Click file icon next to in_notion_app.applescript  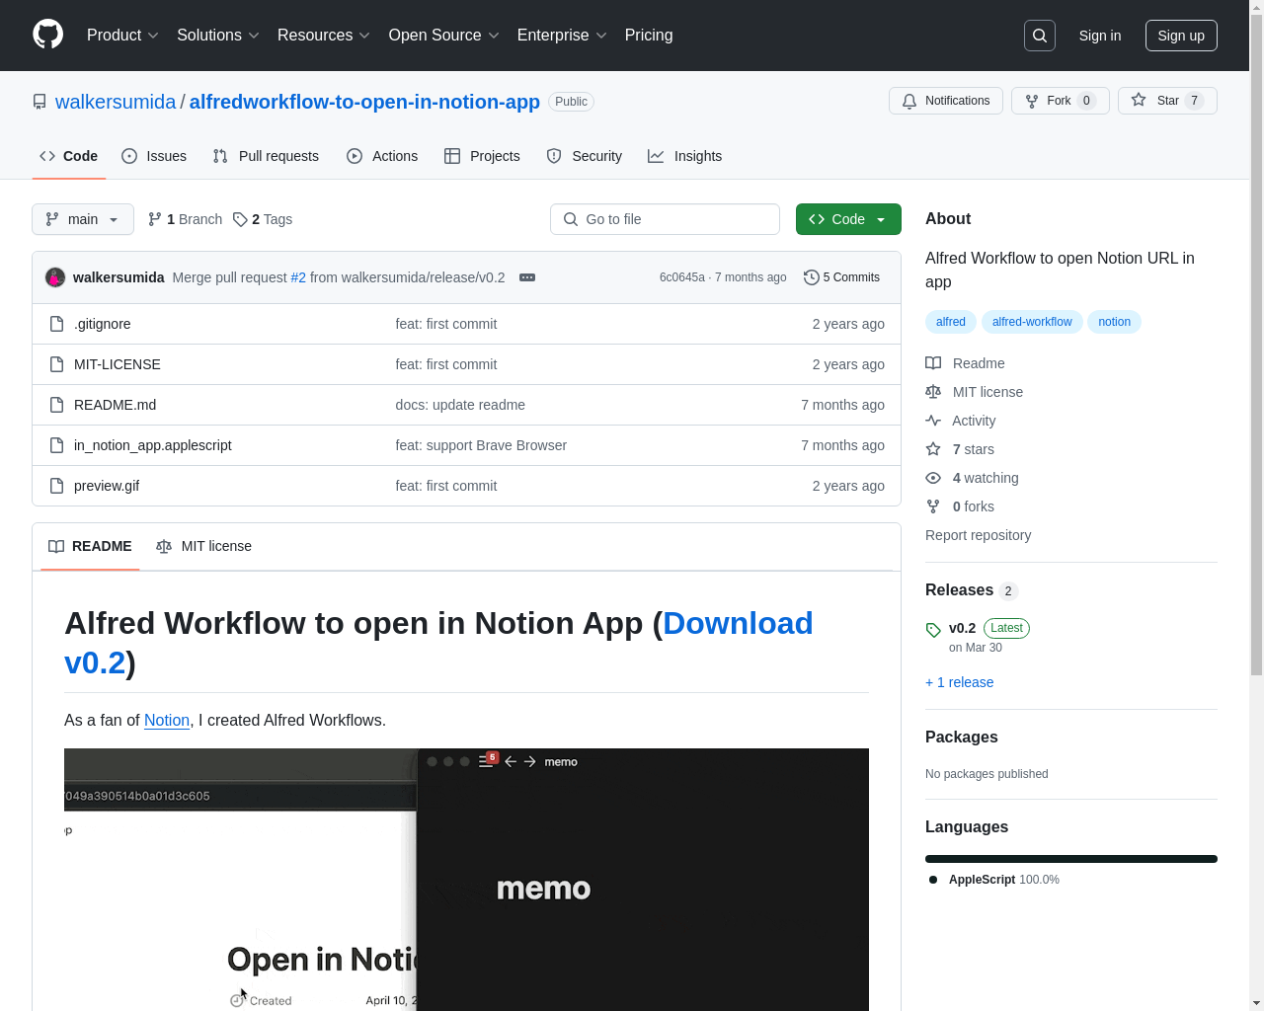pyautogui.click(x=57, y=445)
